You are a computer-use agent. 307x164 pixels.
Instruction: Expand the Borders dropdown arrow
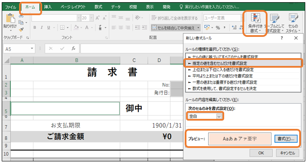click(x=68, y=28)
